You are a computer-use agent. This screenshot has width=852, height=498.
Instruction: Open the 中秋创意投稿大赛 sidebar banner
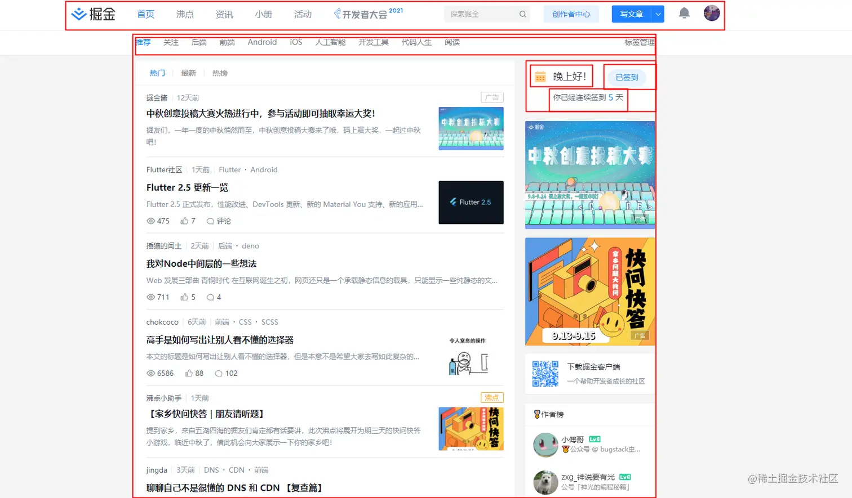590,175
